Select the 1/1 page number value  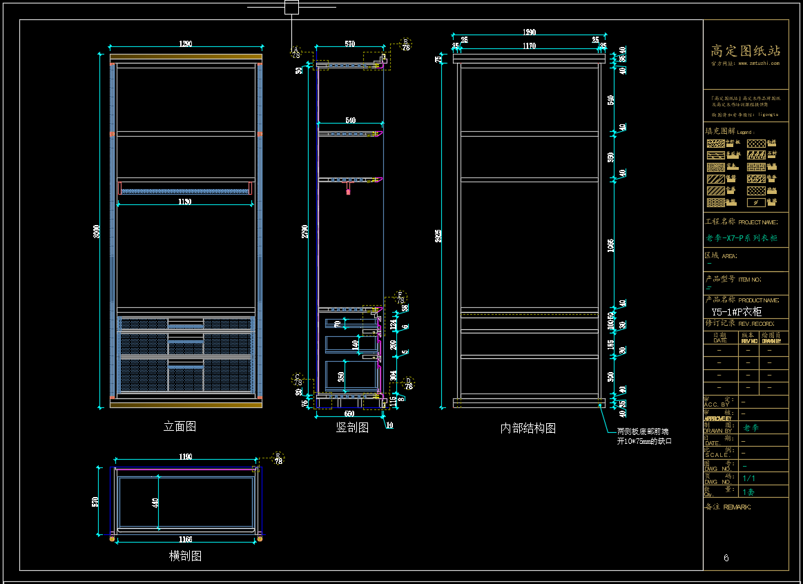click(748, 478)
